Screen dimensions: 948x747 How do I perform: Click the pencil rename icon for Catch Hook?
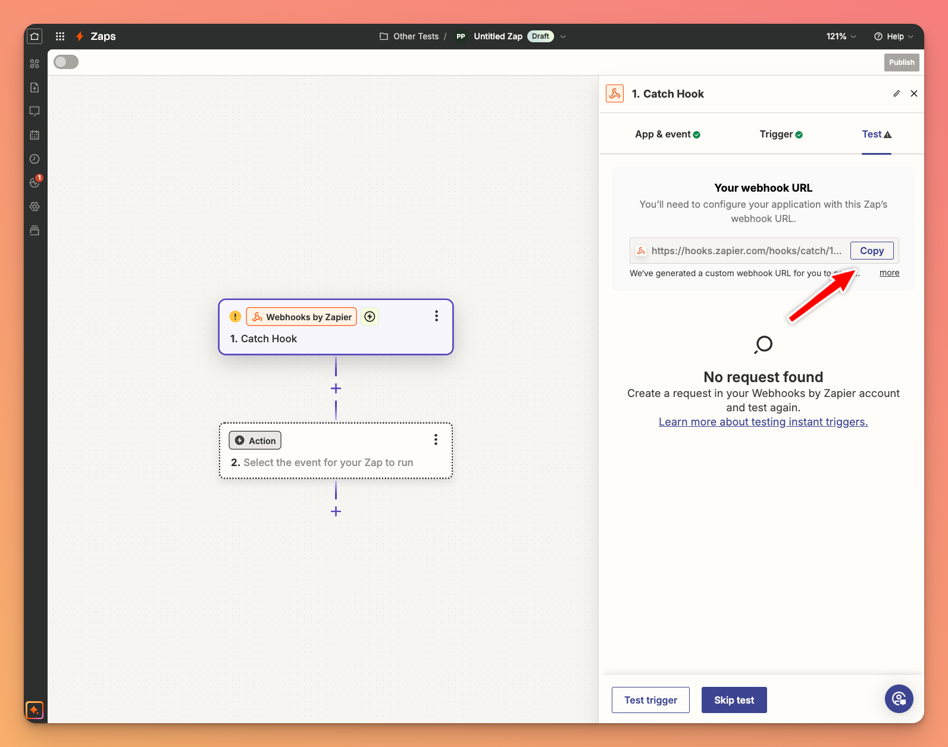pyautogui.click(x=896, y=93)
